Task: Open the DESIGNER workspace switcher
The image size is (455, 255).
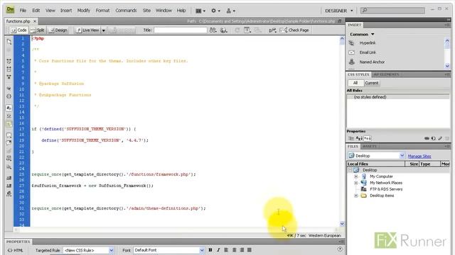Action: point(338,11)
